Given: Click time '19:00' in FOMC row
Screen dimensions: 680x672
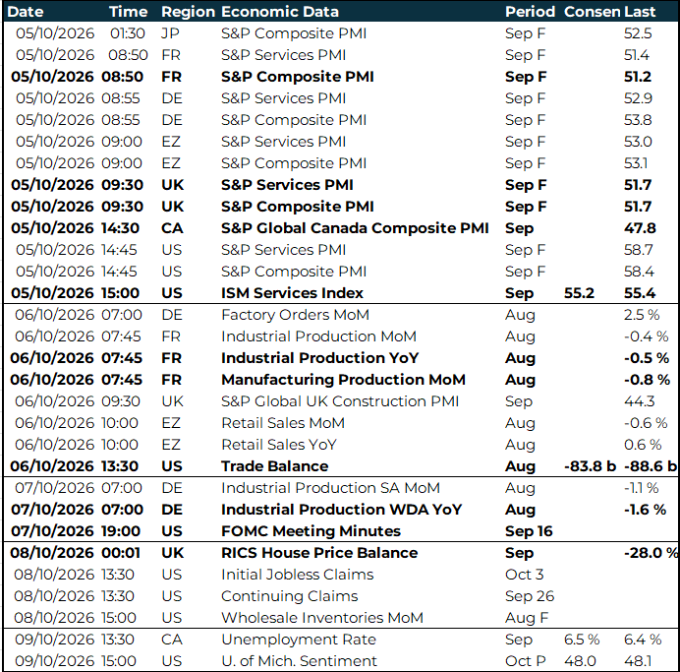Looking at the screenshot, I should [x=121, y=531].
